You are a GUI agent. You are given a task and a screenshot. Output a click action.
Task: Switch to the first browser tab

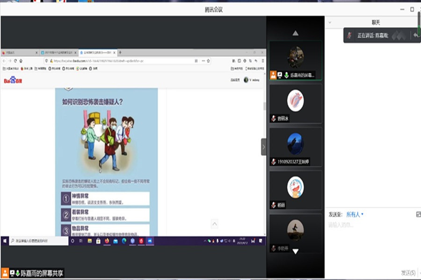[x=19, y=53]
